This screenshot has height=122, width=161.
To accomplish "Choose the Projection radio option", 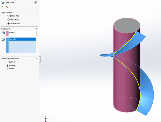I will (9, 20).
